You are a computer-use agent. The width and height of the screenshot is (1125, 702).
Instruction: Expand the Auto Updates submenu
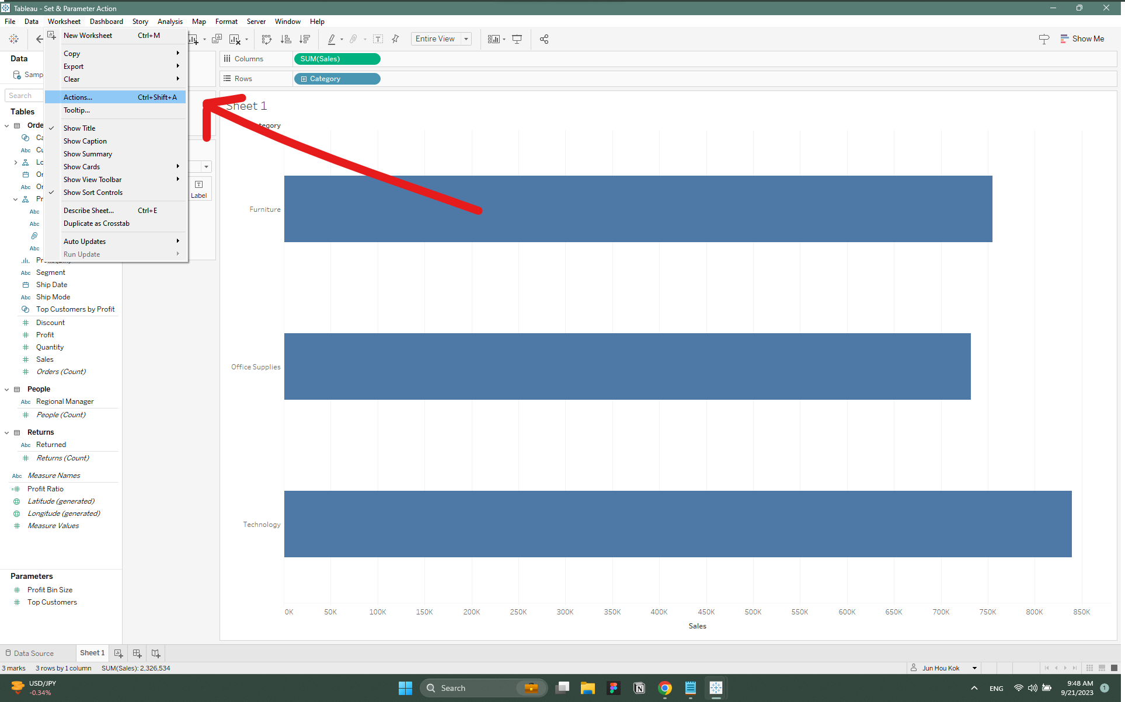tap(116, 242)
